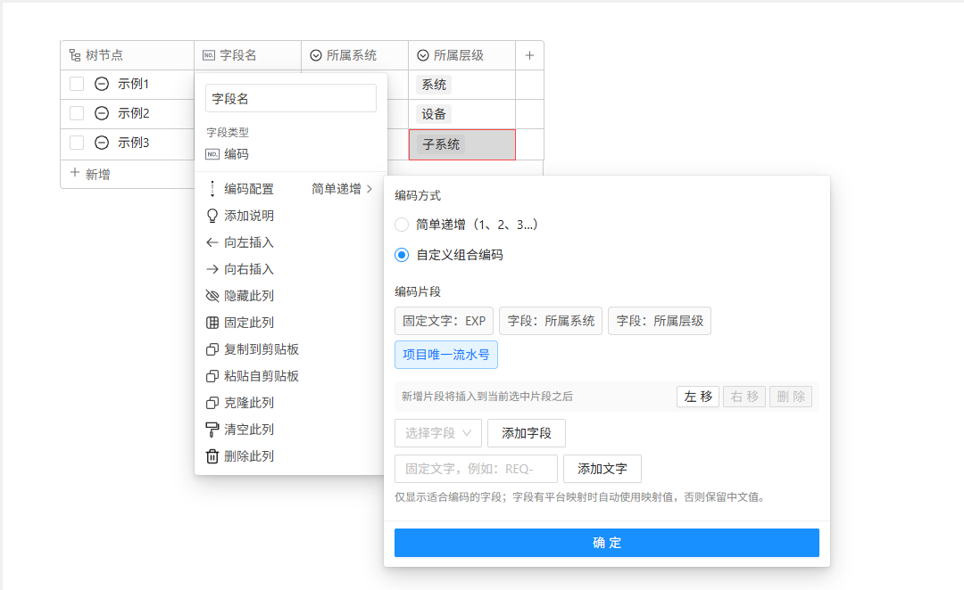Focus the 固定文字 text input

tap(476, 469)
